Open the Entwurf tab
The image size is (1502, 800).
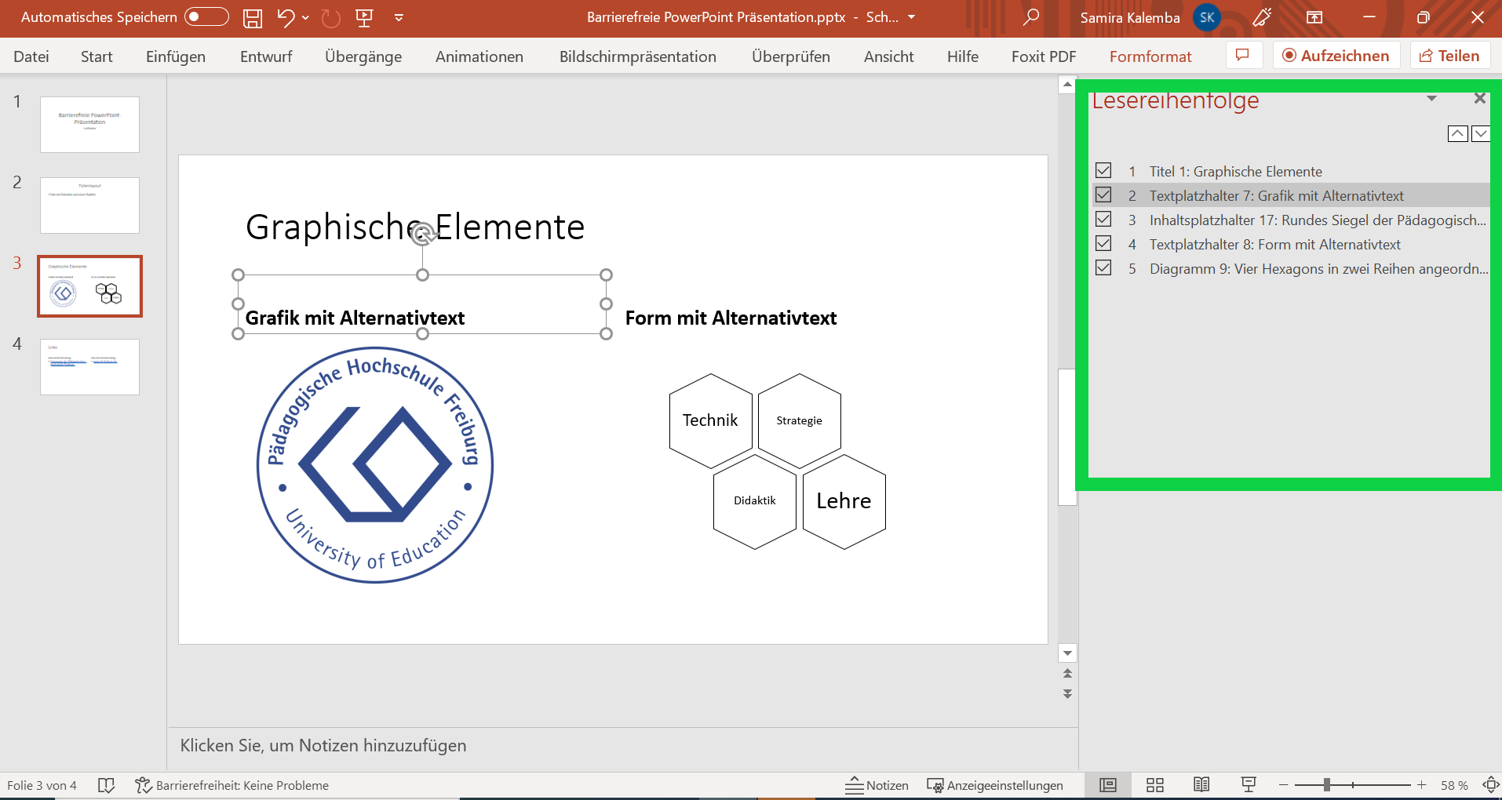(266, 56)
